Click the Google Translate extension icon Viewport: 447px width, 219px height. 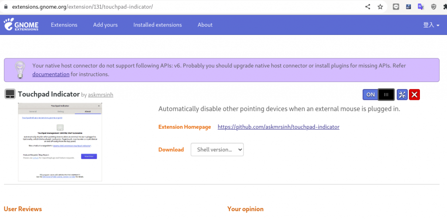(421, 7)
